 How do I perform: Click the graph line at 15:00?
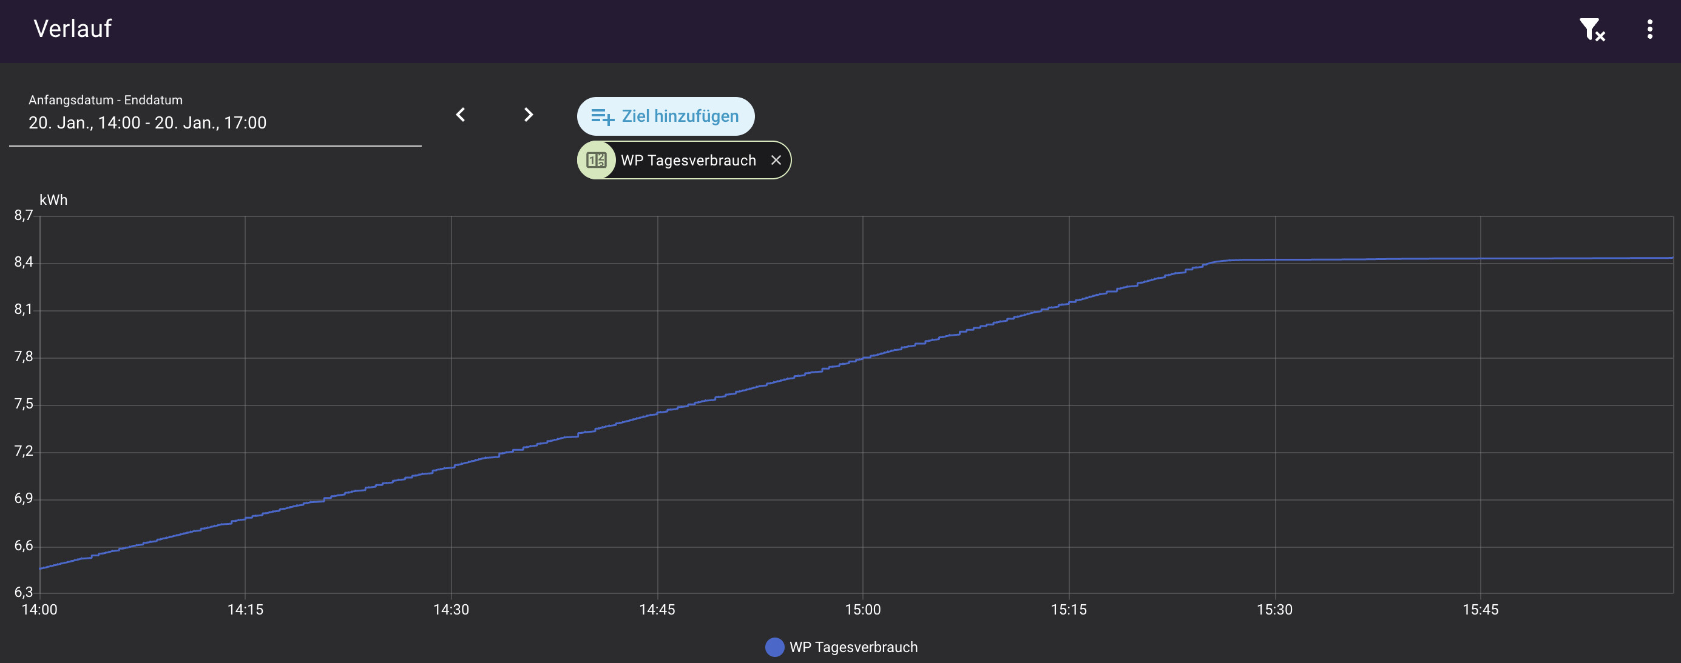coord(863,358)
